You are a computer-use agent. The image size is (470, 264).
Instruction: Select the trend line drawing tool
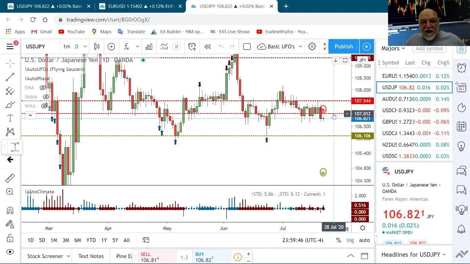(x=10, y=77)
